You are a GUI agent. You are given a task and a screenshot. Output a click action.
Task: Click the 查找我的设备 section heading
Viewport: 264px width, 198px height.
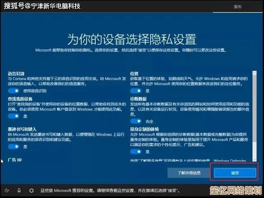click(20, 99)
